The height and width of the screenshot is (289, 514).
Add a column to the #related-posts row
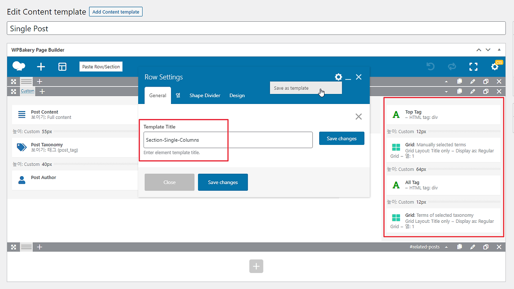(x=39, y=247)
